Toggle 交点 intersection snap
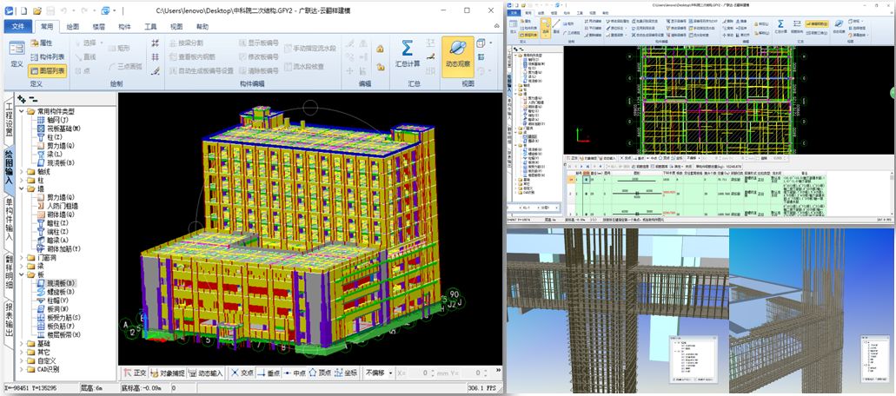This screenshot has width=896, height=396. 241,373
